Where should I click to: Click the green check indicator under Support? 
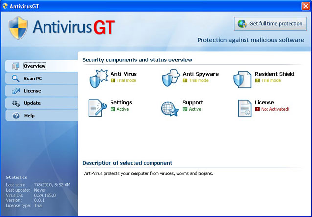point(185,109)
